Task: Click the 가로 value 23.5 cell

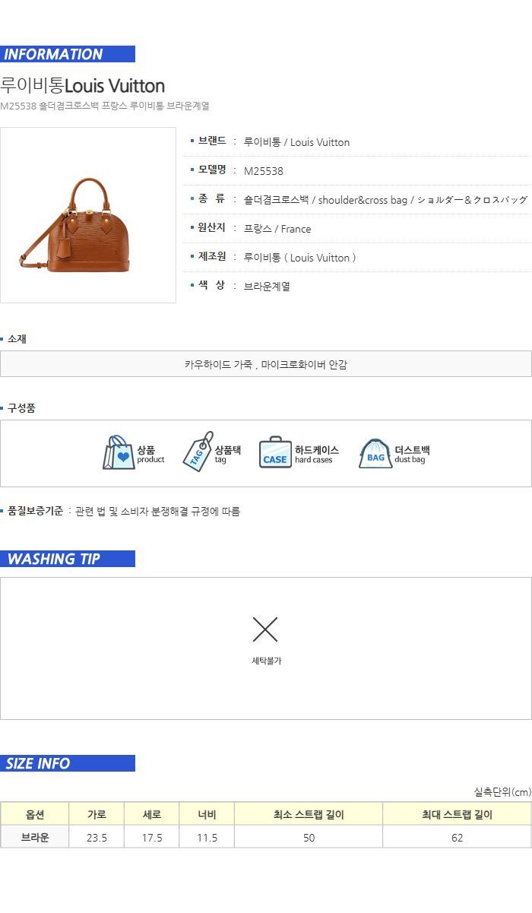Action: 97,837
